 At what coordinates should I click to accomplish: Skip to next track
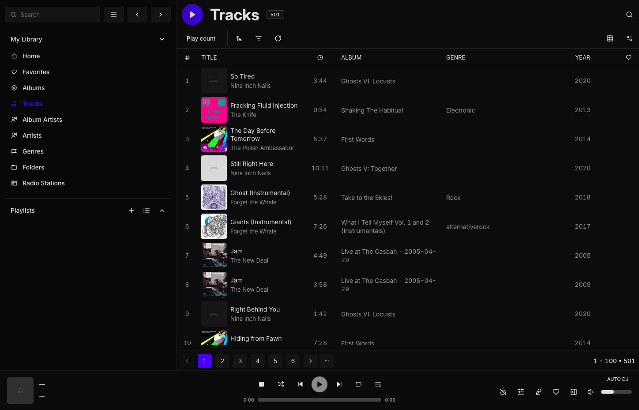tap(339, 384)
